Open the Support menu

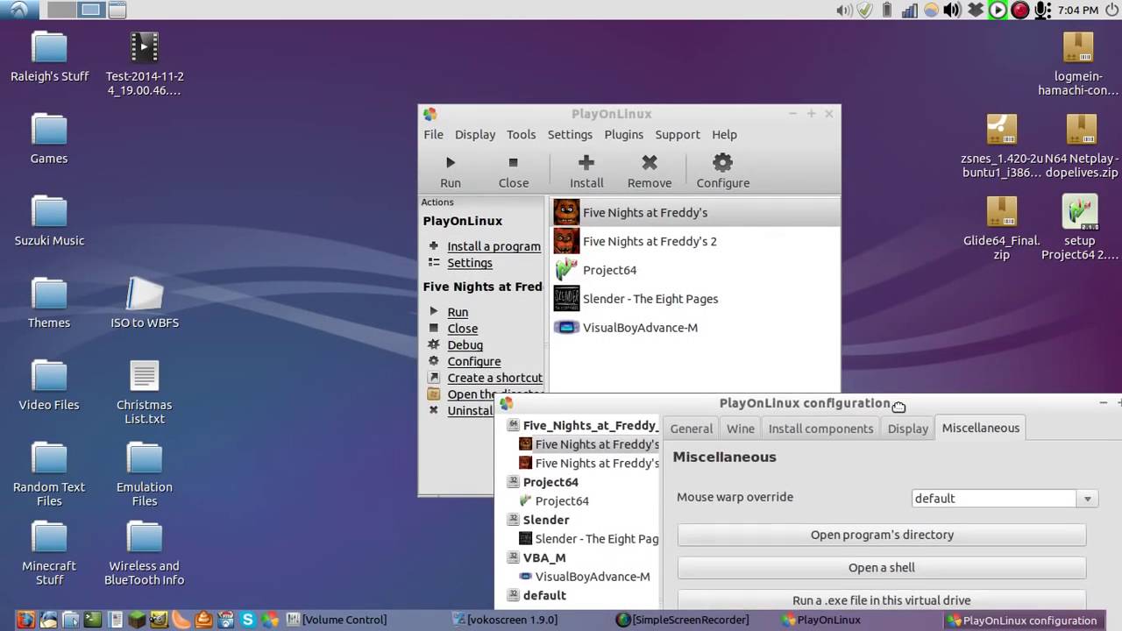click(678, 134)
